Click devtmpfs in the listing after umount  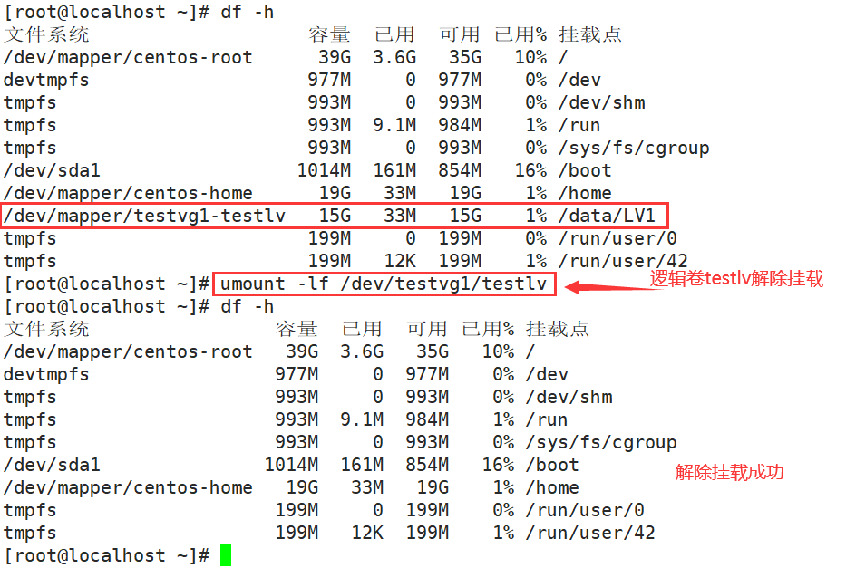pyautogui.click(x=46, y=374)
